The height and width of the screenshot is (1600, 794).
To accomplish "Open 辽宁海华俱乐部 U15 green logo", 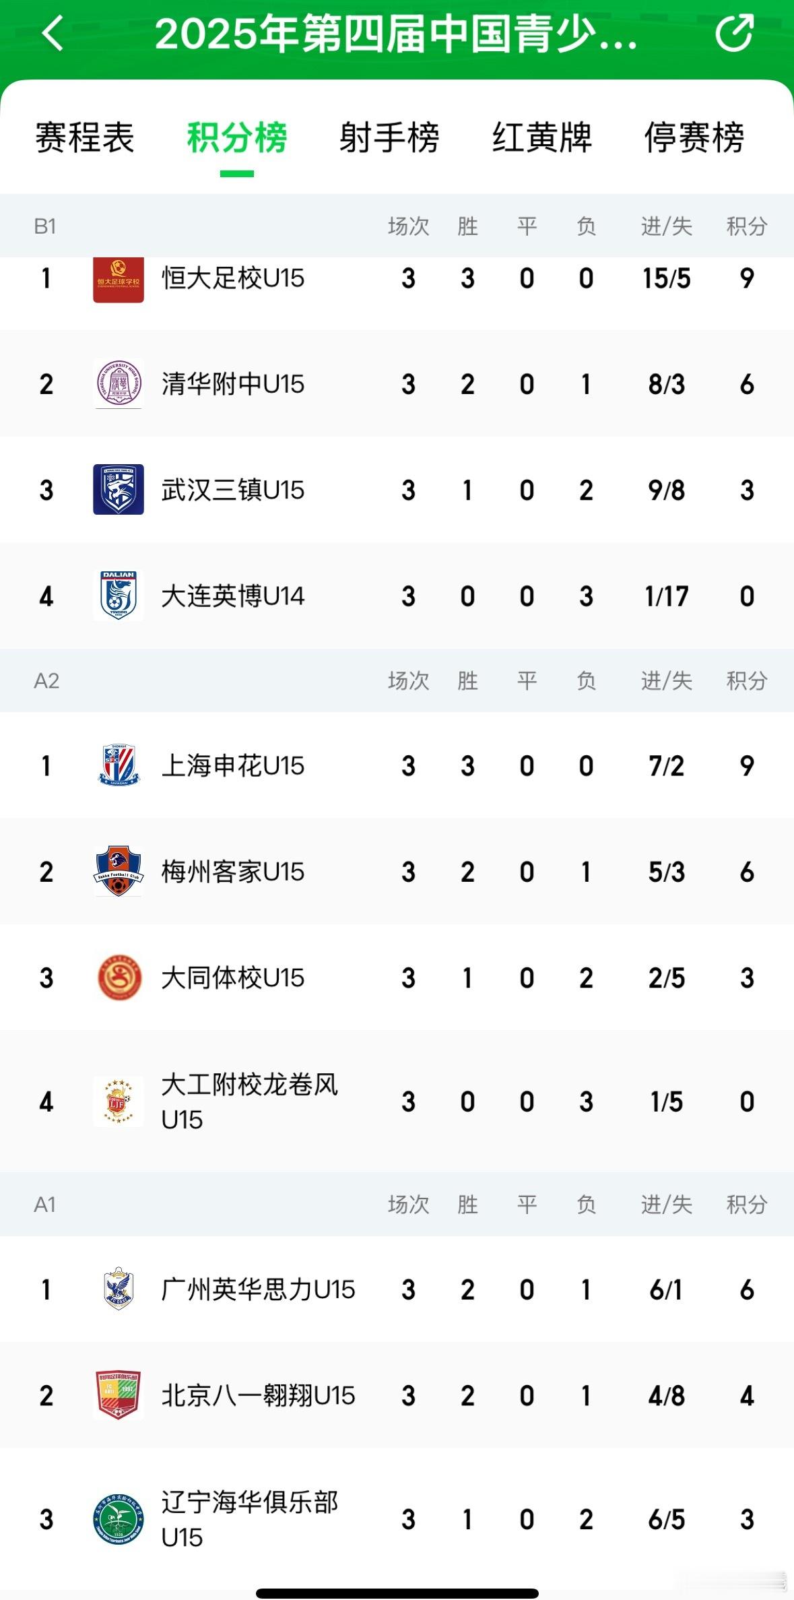I will [x=119, y=1519].
